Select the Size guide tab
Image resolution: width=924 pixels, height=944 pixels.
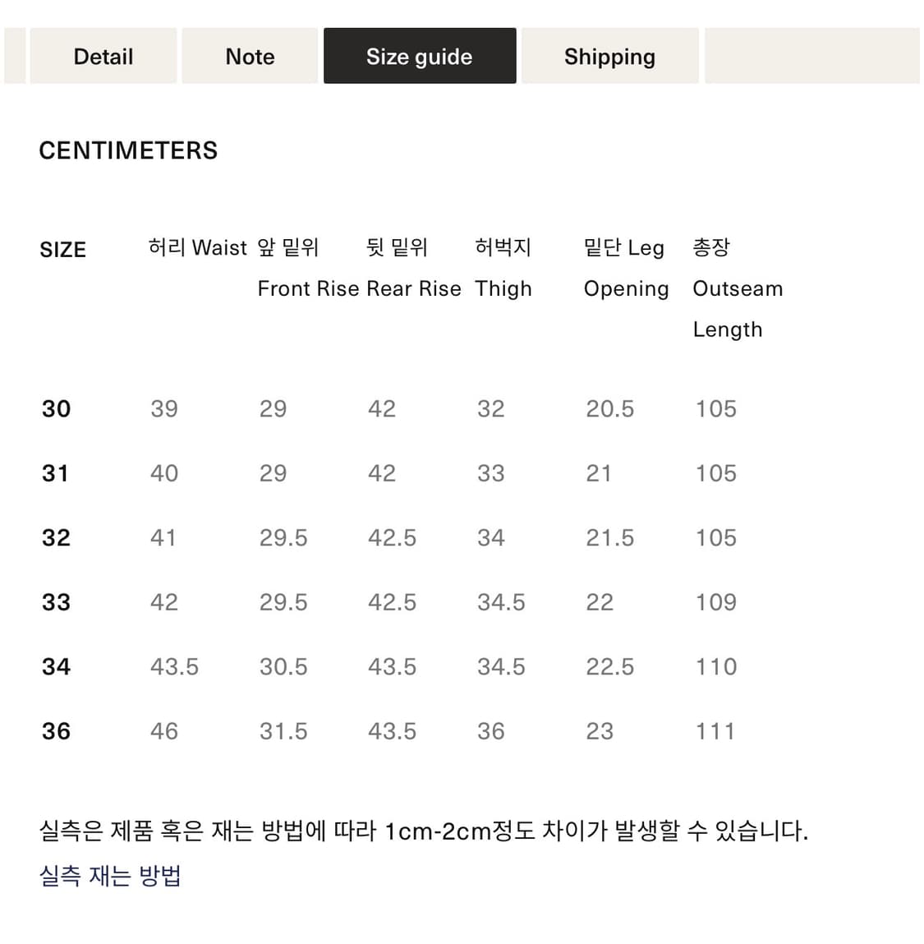click(419, 56)
